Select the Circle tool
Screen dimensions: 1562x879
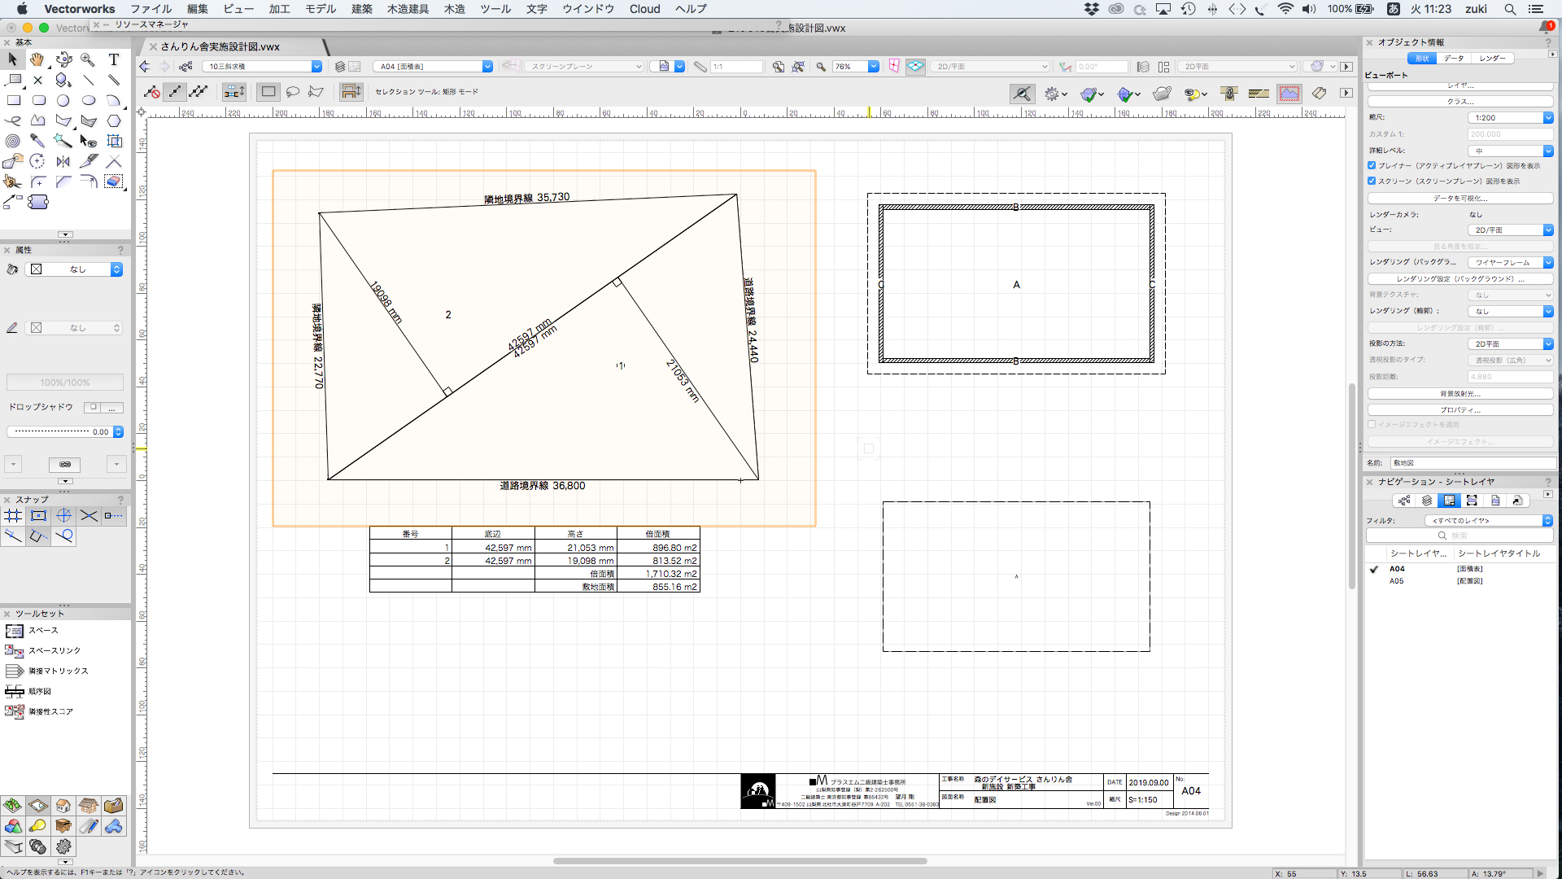[63, 100]
